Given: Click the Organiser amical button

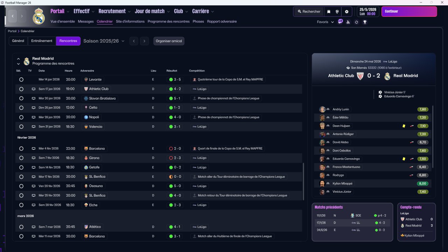Looking at the screenshot, I should click(x=169, y=41).
